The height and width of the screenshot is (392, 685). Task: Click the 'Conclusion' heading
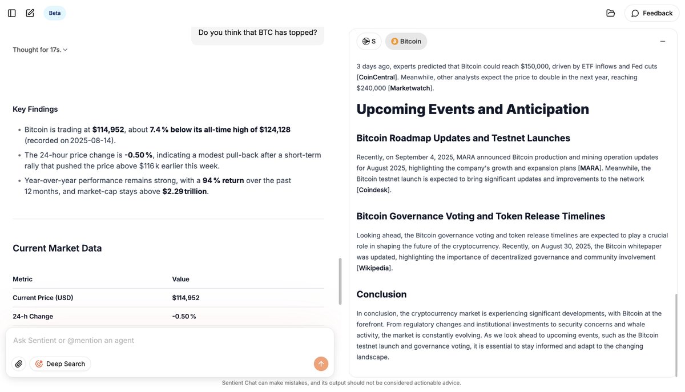381,294
